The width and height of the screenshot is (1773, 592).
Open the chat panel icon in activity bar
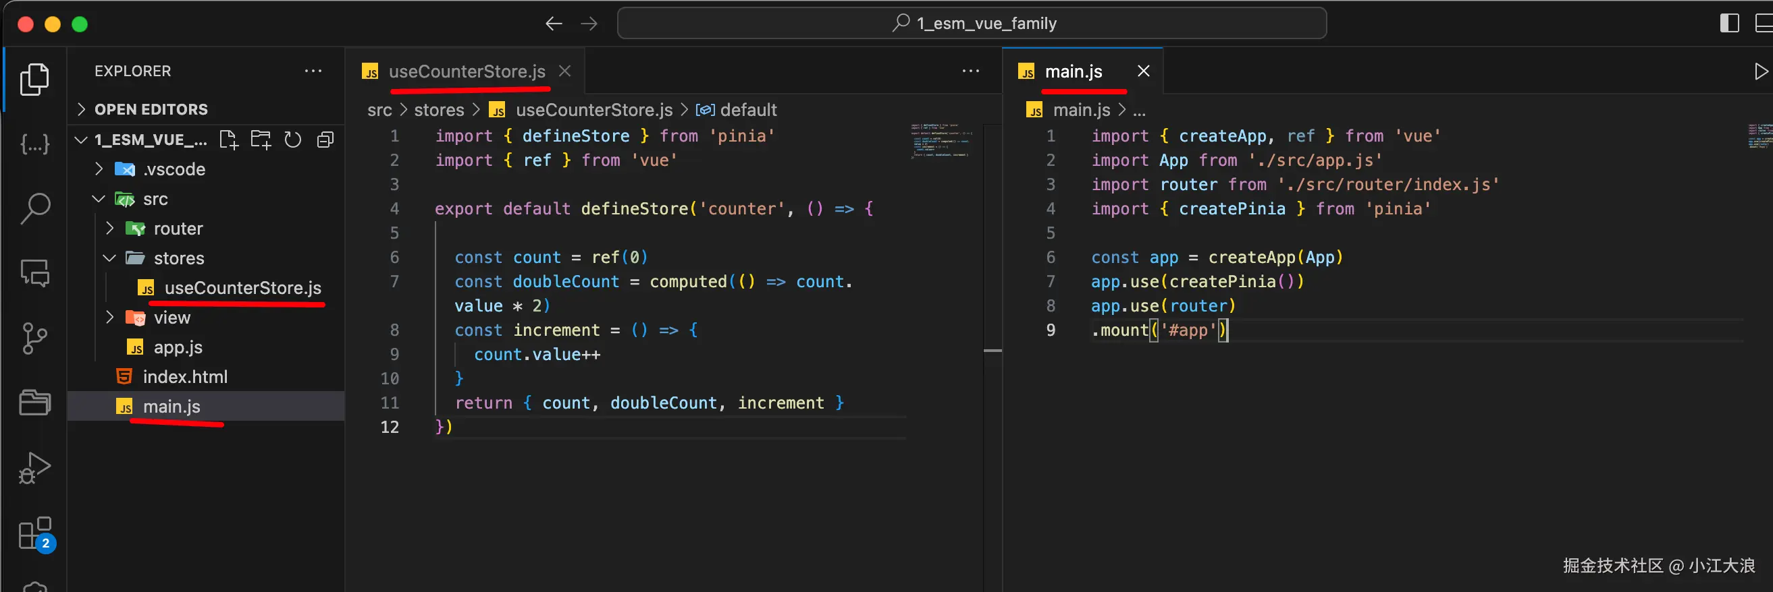pyautogui.click(x=34, y=273)
